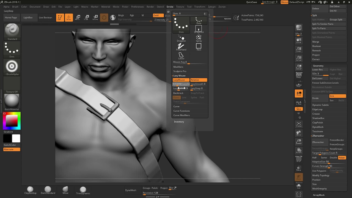Pick a color in the color picker square
The image size is (352, 198).
click(x=12, y=121)
